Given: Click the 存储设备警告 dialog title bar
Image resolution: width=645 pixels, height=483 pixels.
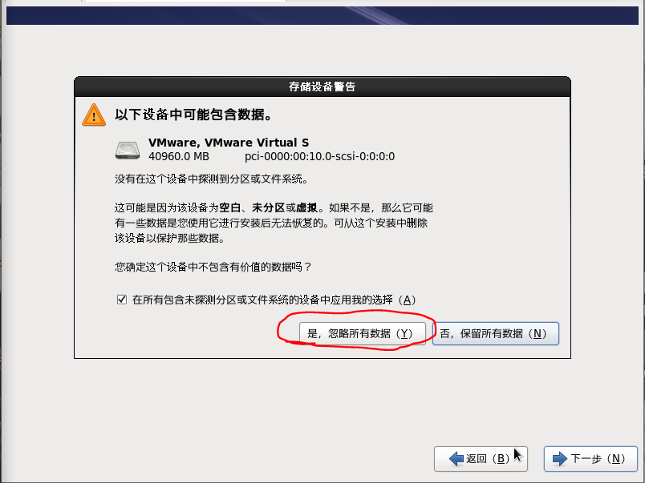Looking at the screenshot, I should [322, 87].
